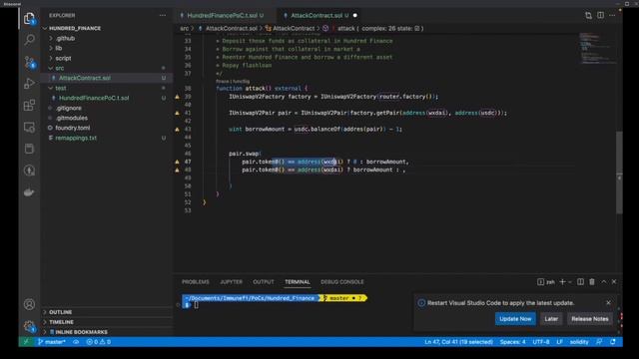Click the code minimap preview
Image resolution: width=639 pixels, height=359 pixels.
click(x=597, y=48)
